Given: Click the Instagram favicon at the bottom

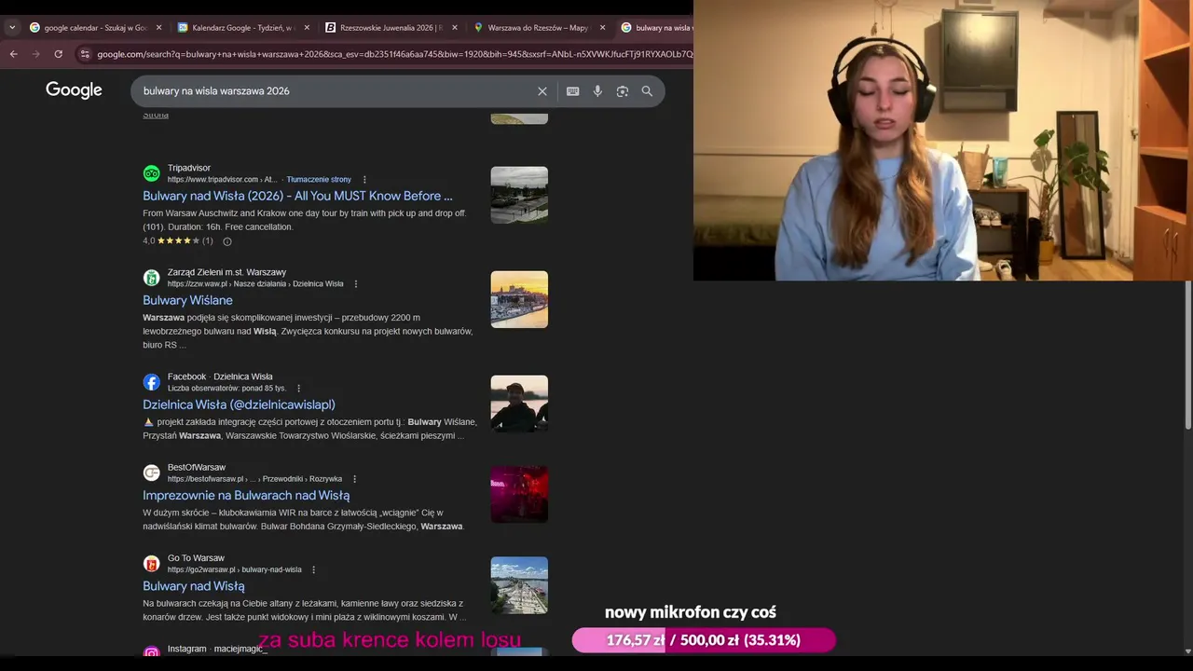Looking at the screenshot, I should coord(151,651).
